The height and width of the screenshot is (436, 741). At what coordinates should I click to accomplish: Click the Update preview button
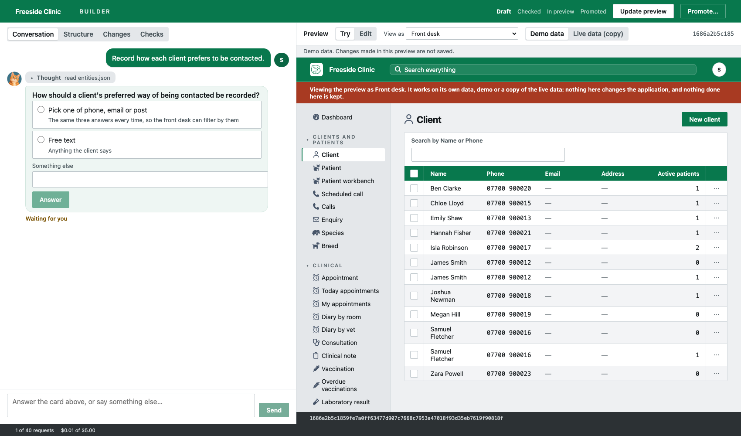[643, 11]
